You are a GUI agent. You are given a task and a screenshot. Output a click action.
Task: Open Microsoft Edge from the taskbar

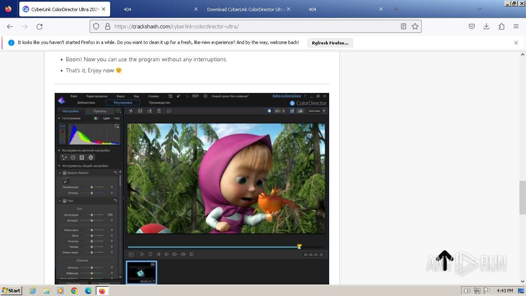point(88,291)
